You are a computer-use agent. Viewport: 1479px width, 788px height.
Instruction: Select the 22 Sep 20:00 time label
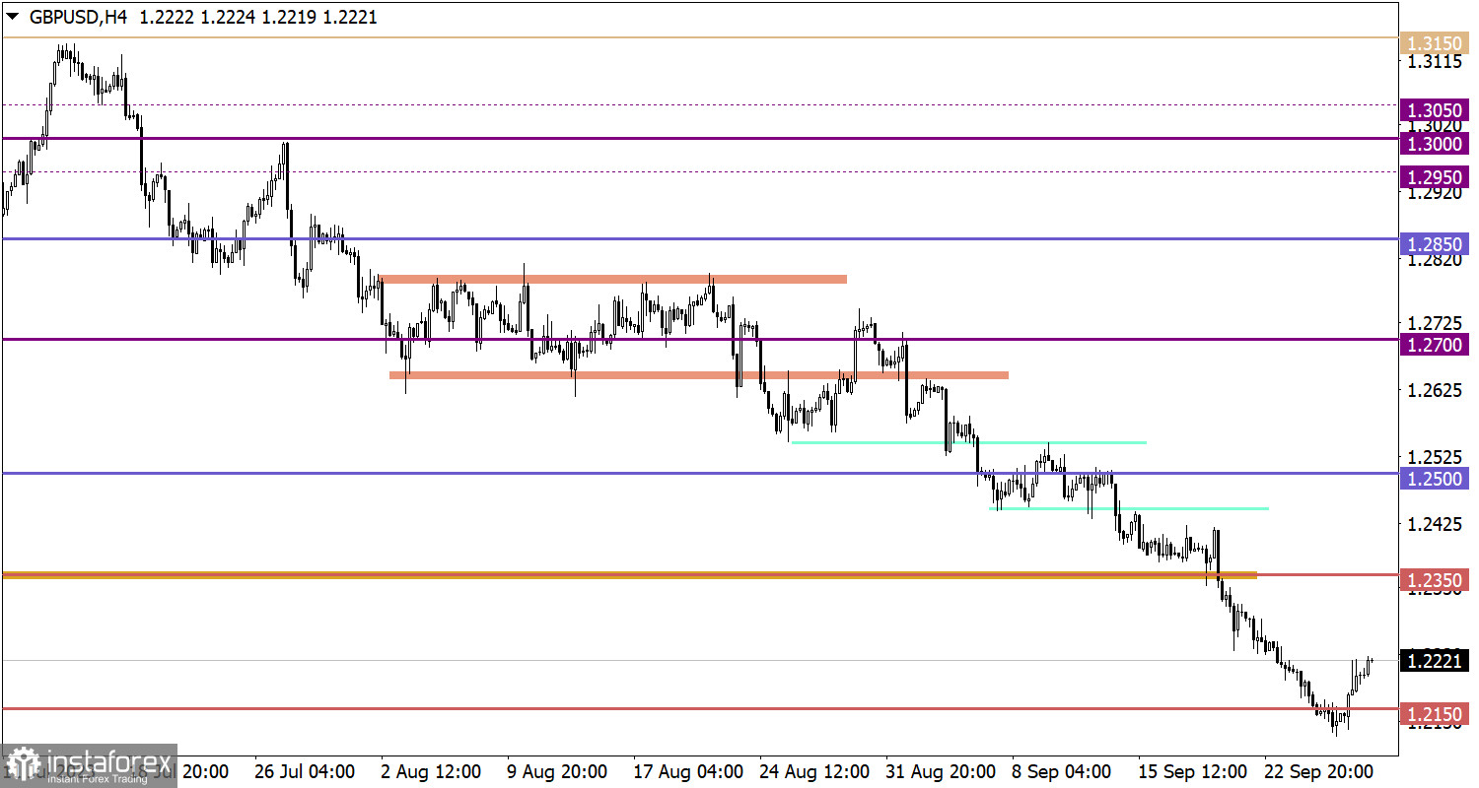tap(1321, 770)
